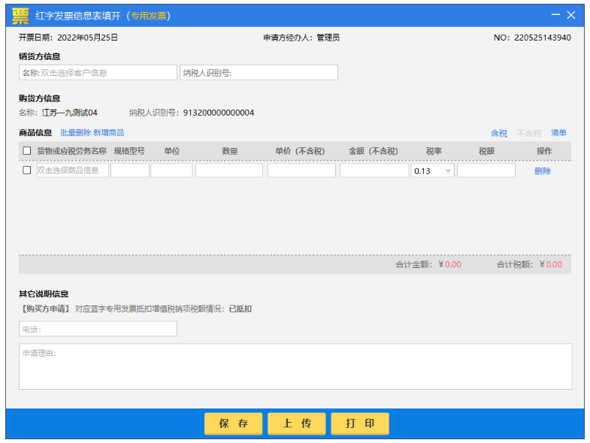Click 批量删除 batch delete link

(x=75, y=133)
